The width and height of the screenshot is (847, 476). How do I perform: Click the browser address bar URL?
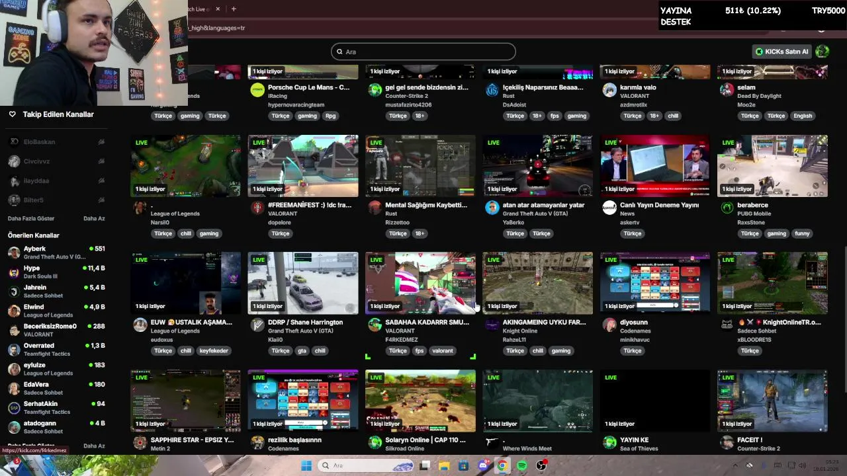pos(215,28)
